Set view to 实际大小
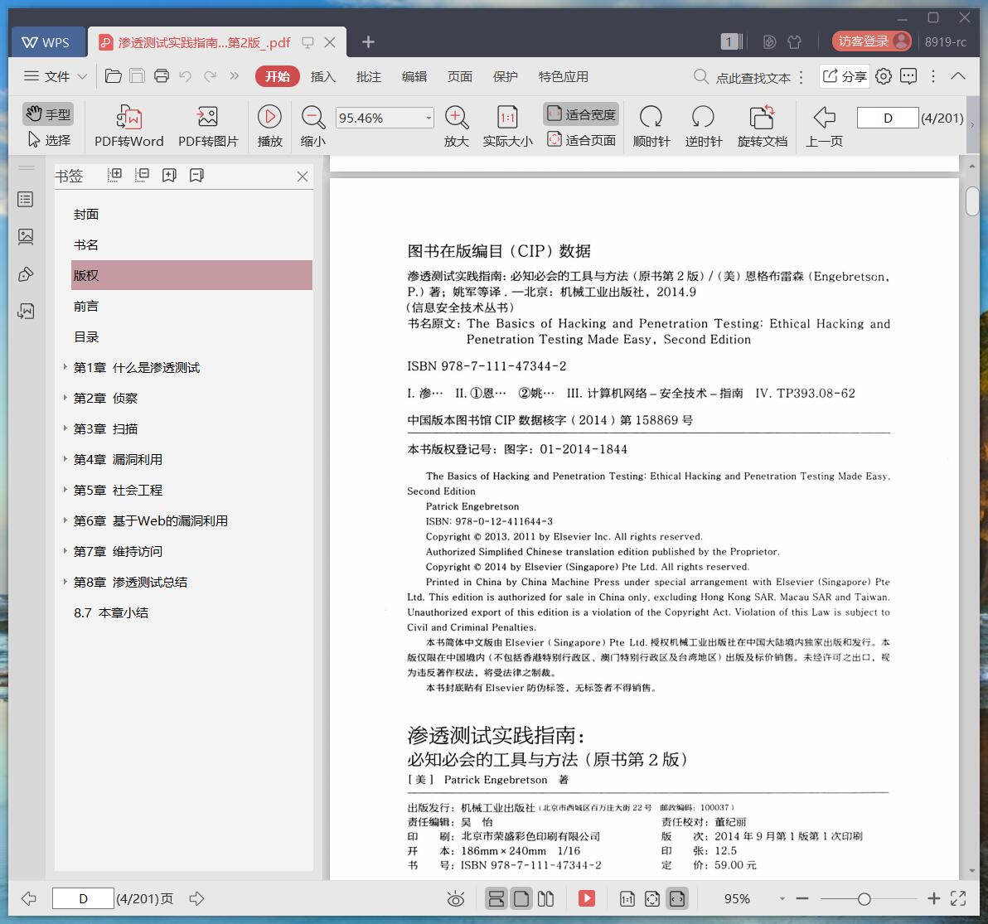The height and width of the screenshot is (924, 988). pyautogui.click(x=508, y=127)
